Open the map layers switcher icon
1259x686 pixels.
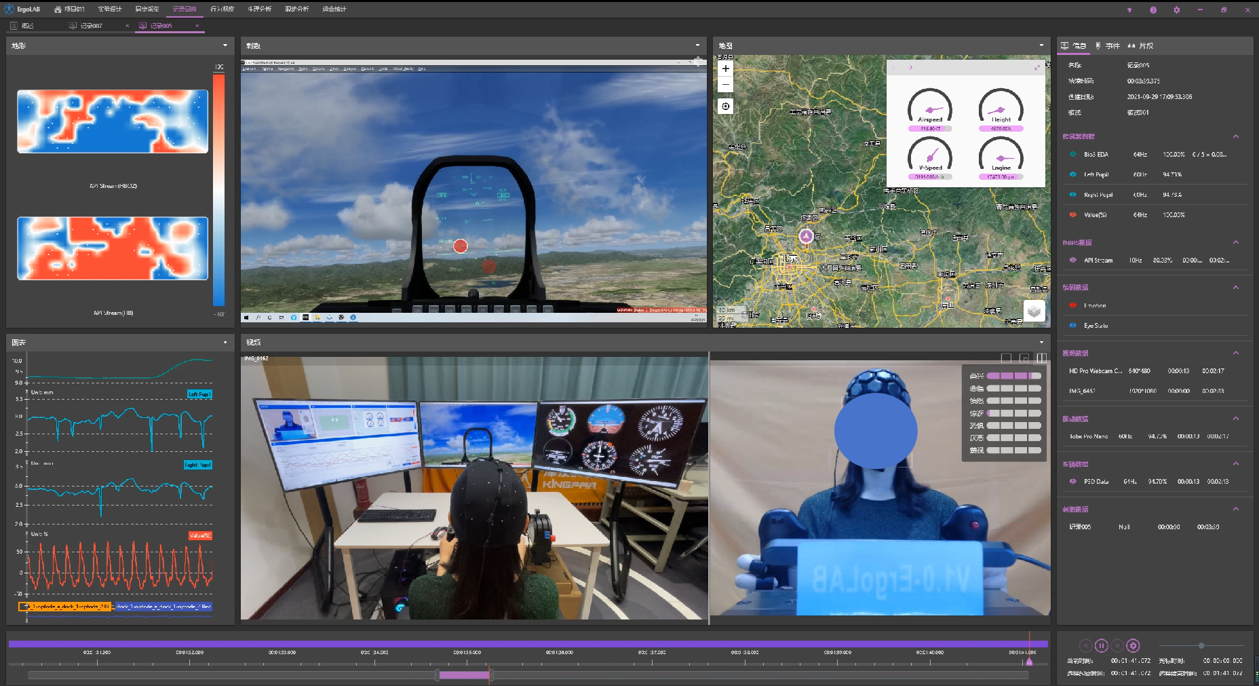tap(1034, 311)
